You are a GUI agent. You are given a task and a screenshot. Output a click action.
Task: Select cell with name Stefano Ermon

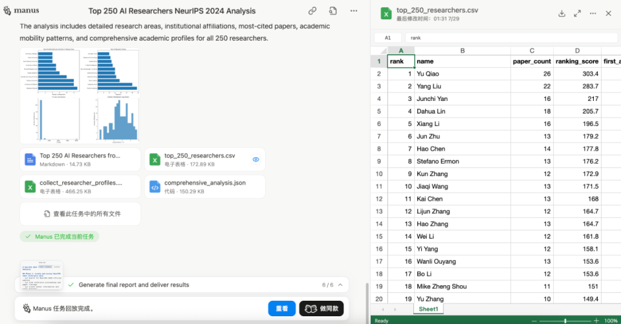tap(463, 161)
